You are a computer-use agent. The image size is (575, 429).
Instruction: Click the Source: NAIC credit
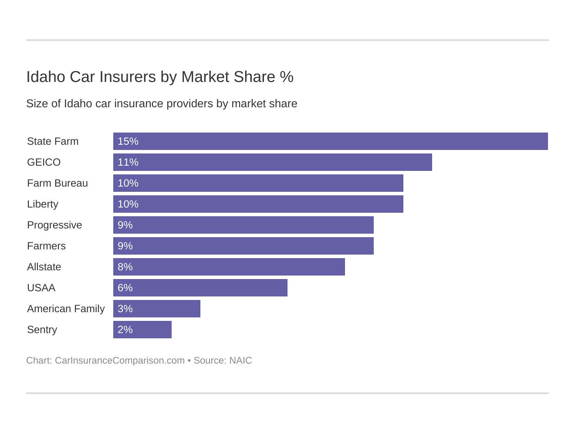point(223,361)
